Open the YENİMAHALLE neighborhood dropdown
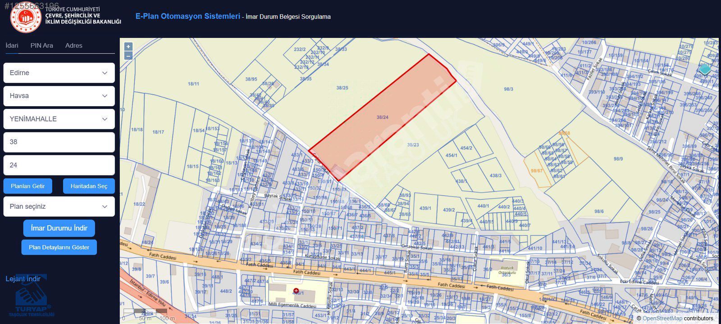Screen dimensions: 721x324 coord(59,119)
